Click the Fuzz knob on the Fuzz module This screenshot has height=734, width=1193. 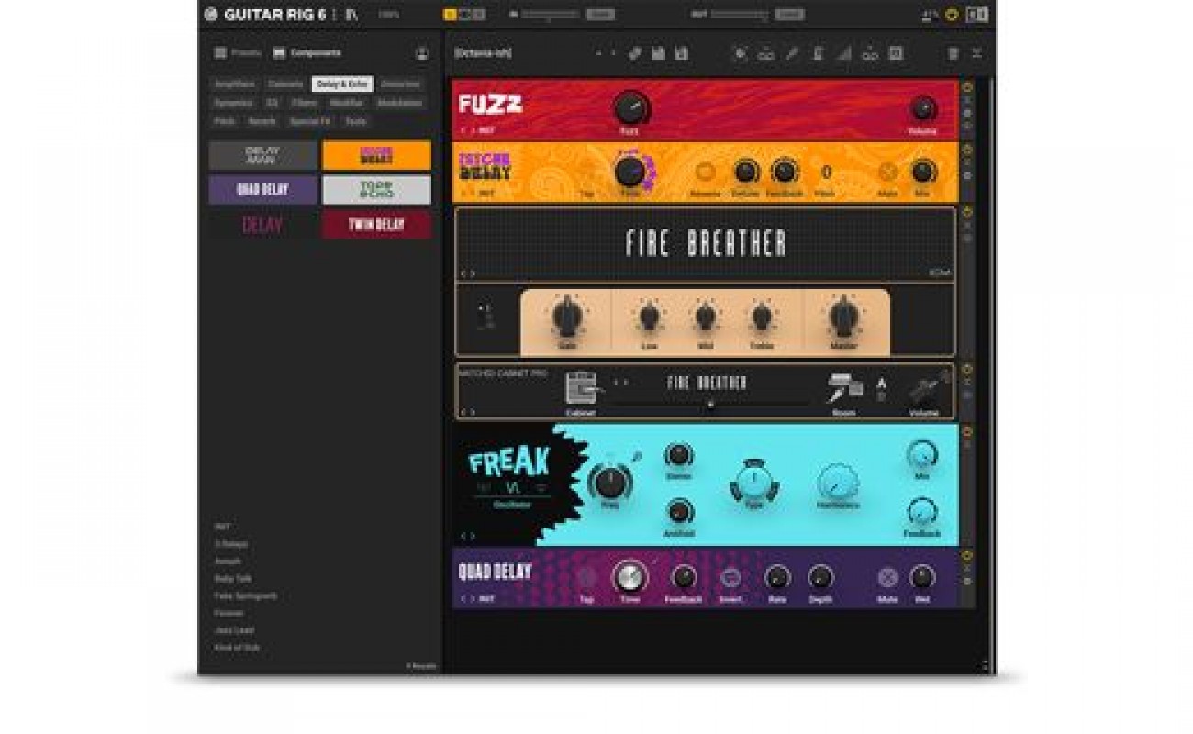coord(630,108)
